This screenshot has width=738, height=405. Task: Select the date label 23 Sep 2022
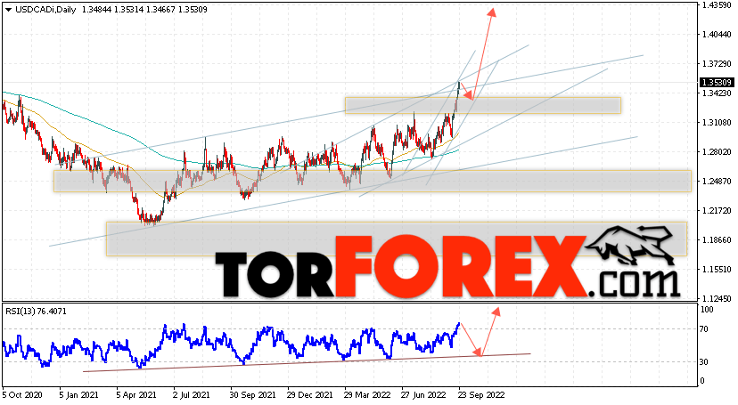point(481,394)
